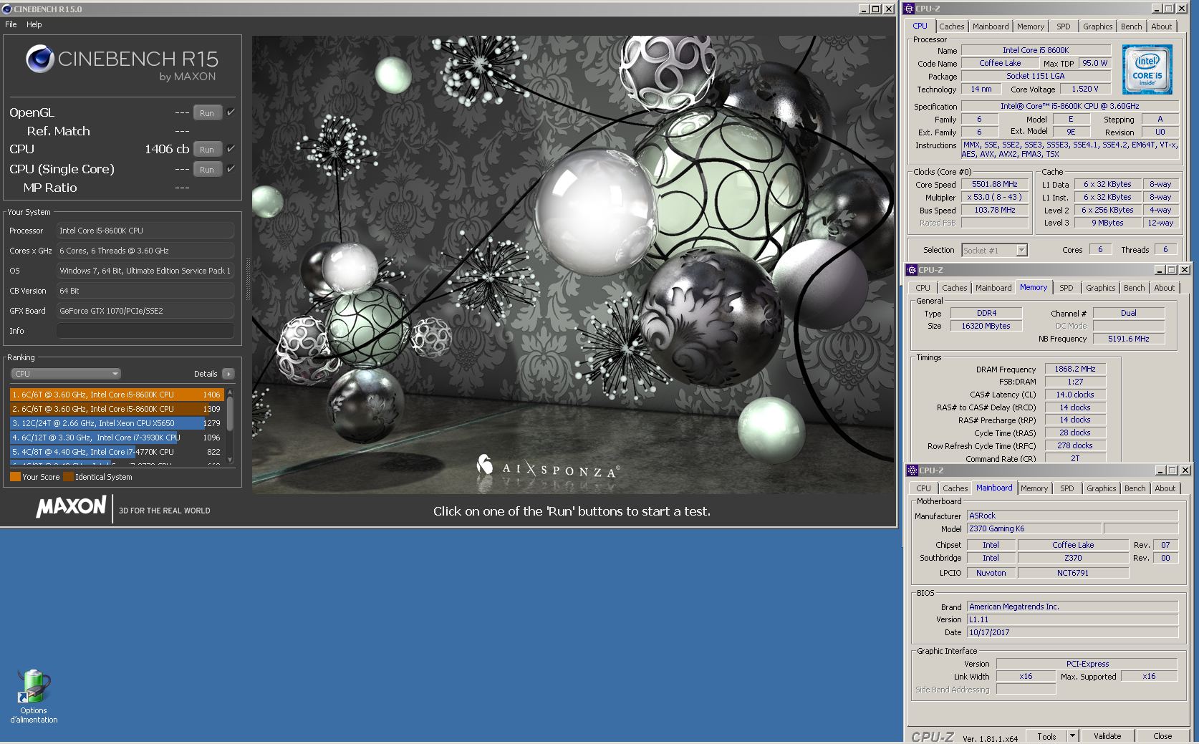The height and width of the screenshot is (744, 1199).
Task: Open Options d'alimentation desktop shortcut
Action: click(34, 697)
